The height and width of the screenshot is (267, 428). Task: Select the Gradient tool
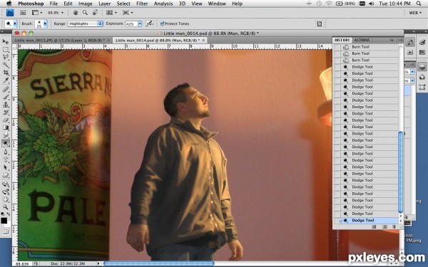[6, 127]
